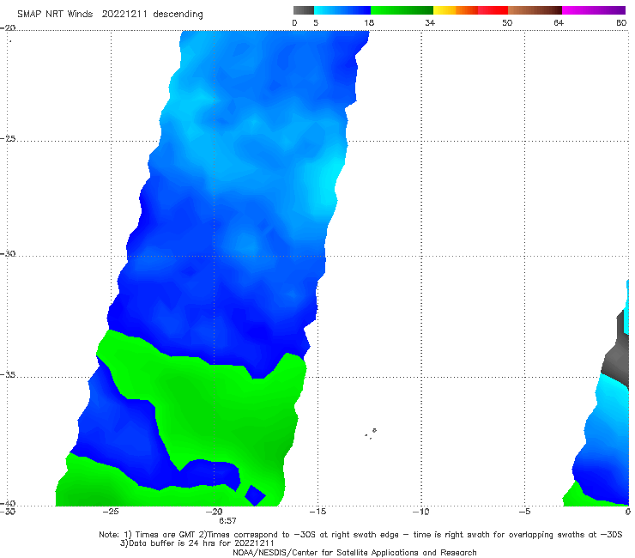The height and width of the screenshot is (558, 635).
Task: Click the latitude label '-25' on the left axis
Action: click(x=8, y=138)
